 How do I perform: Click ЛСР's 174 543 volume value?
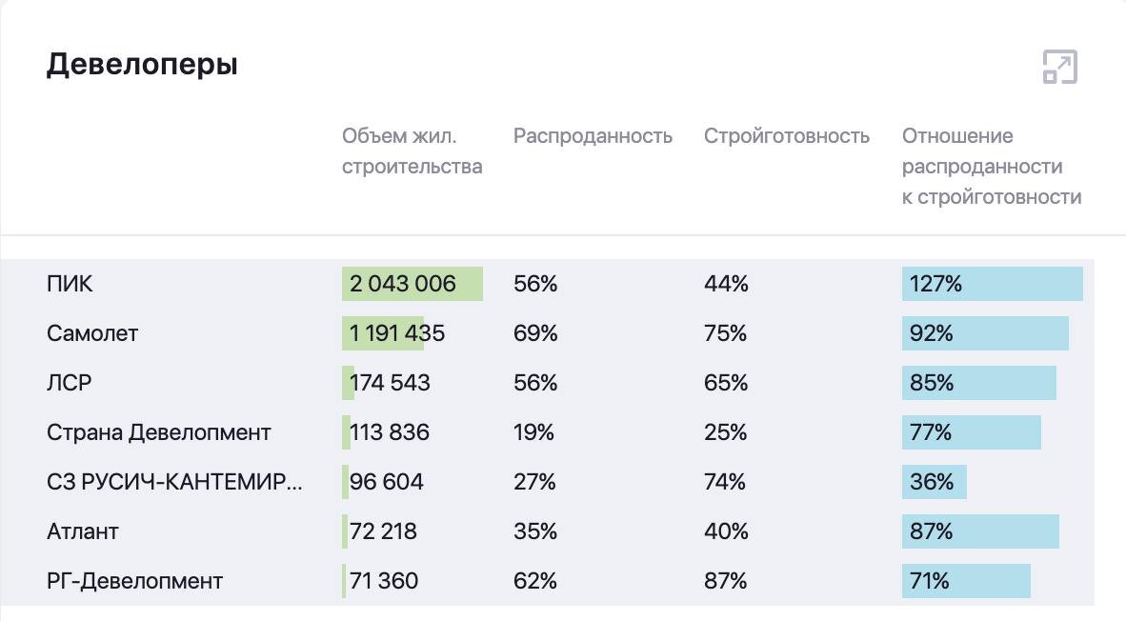[x=390, y=383]
